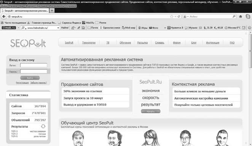Show more toolbar items with chevron
Image resolution: width=252 pixels, height=146 pixels.
(x=165, y=28)
